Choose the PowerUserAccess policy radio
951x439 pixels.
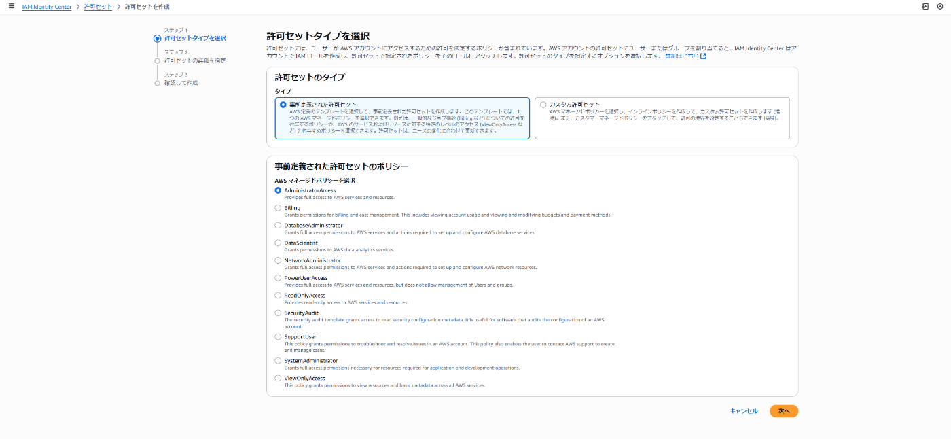tap(278, 278)
